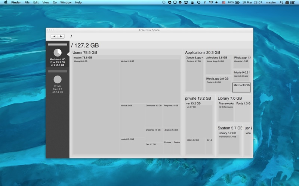
Task: Click the back navigation arrow button
Action: [x=54, y=36]
